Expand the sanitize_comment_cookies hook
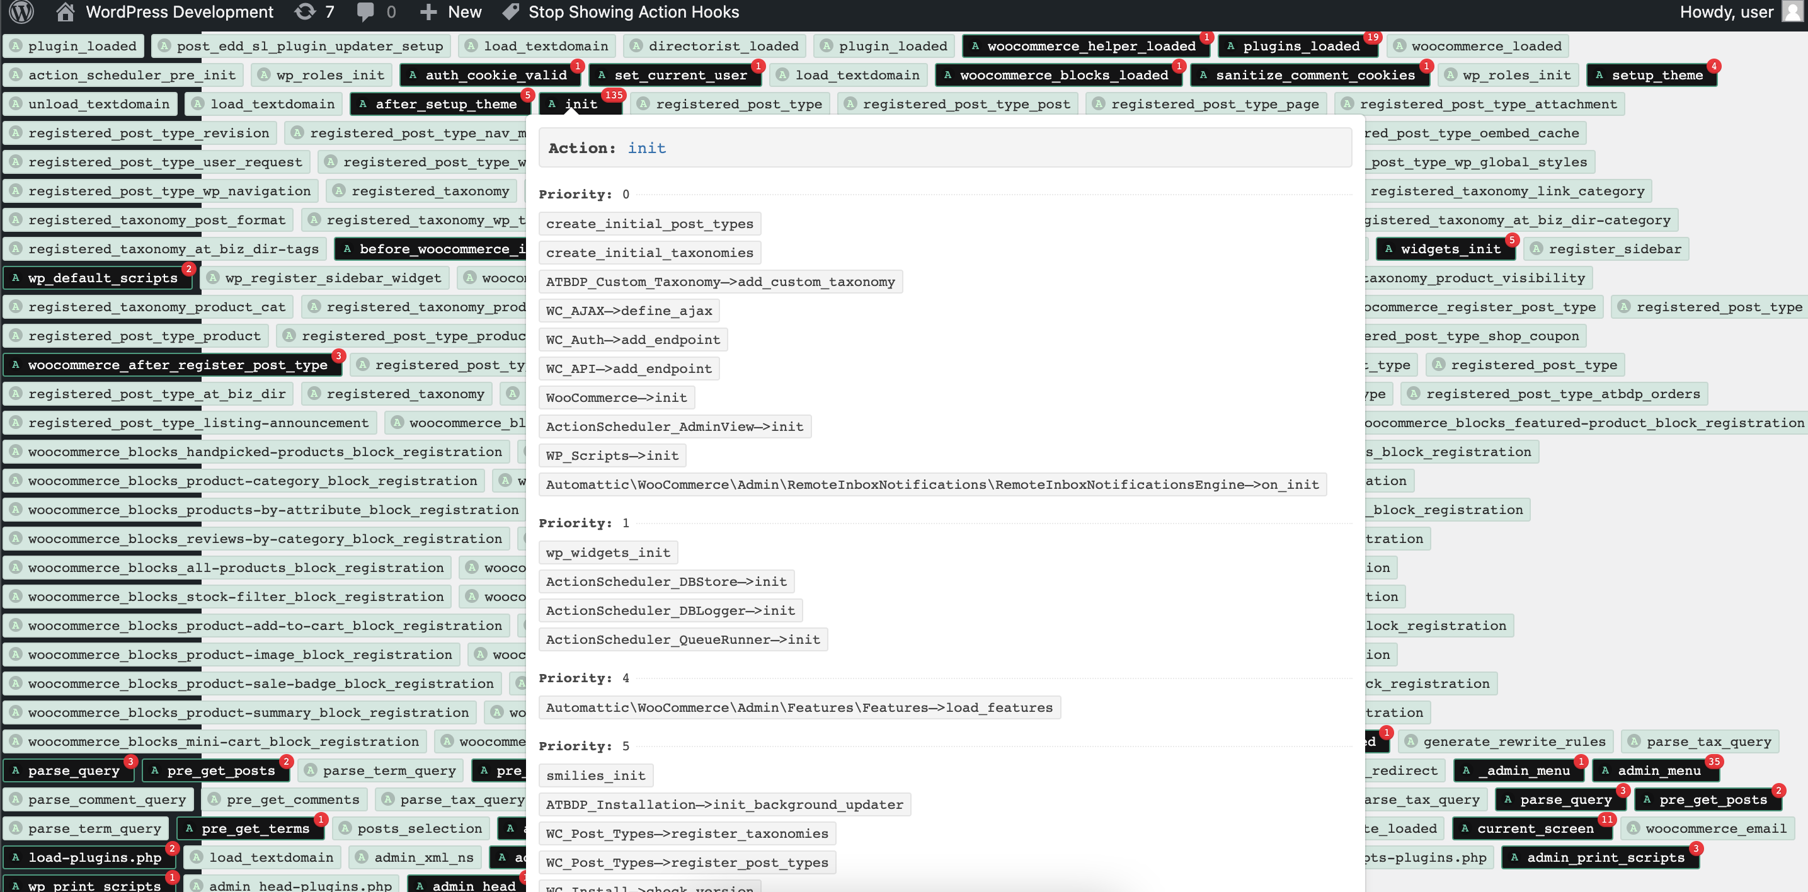The width and height of the screenshot is (1808, 892). pyautogui.click(x=1310, y=75)
